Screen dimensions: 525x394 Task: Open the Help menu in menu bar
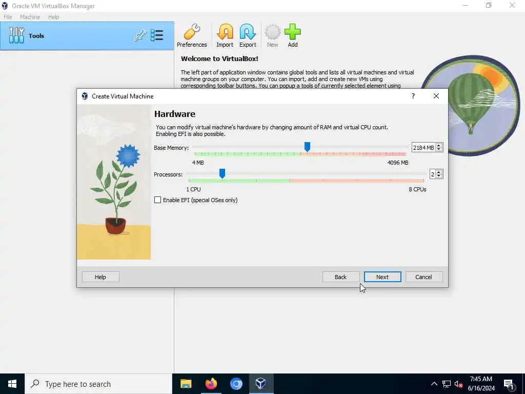[x=53, y=17]
